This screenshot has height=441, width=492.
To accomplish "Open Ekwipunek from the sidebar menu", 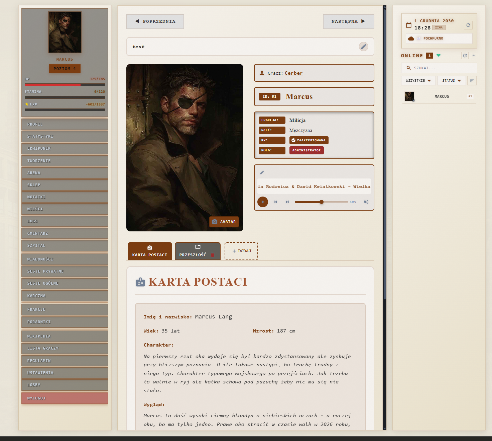I will [65, 148].
